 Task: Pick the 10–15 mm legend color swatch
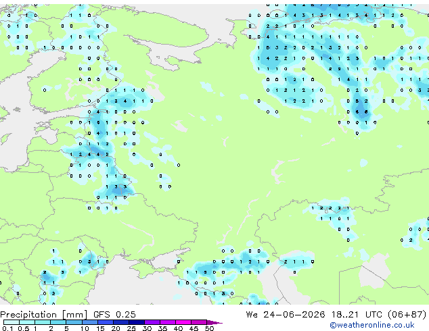tap(89, 322)
